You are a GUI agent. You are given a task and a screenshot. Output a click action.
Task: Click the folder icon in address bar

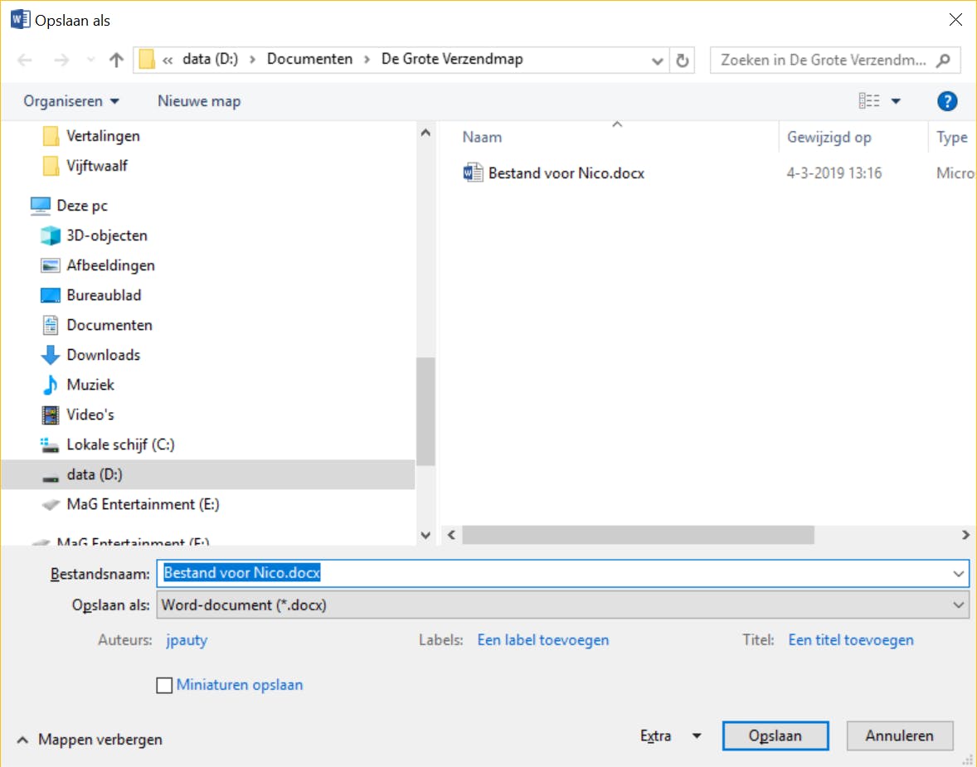click(x=147, y=60)
